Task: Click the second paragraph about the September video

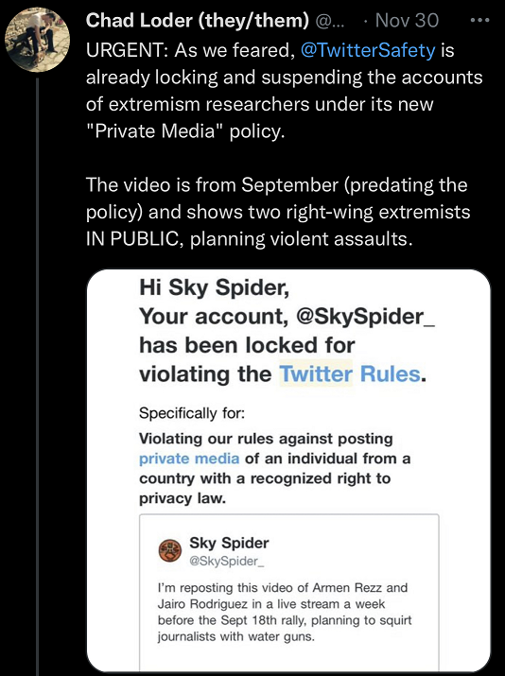Action: tap(278, 212)
